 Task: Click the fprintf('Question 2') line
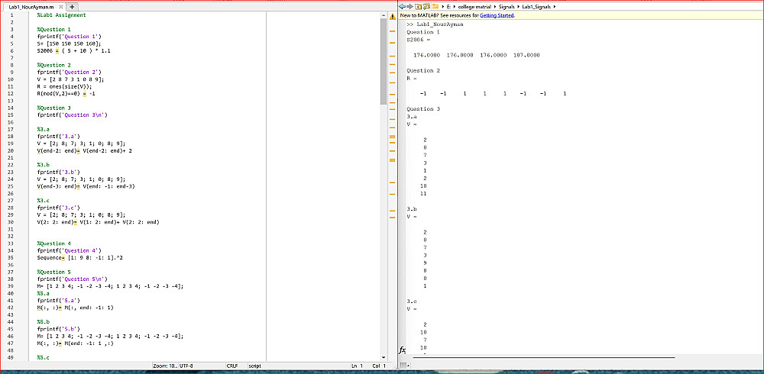(x=70, y=72)
